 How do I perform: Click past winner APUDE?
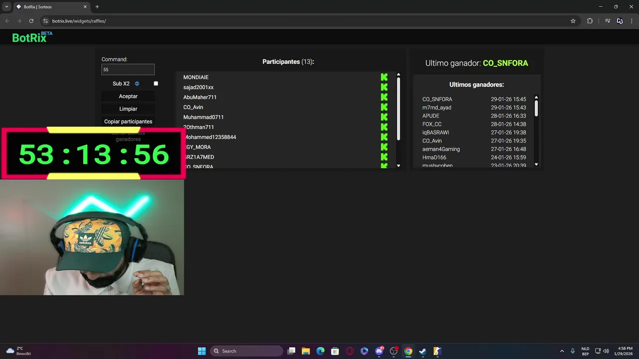[431, 116]
